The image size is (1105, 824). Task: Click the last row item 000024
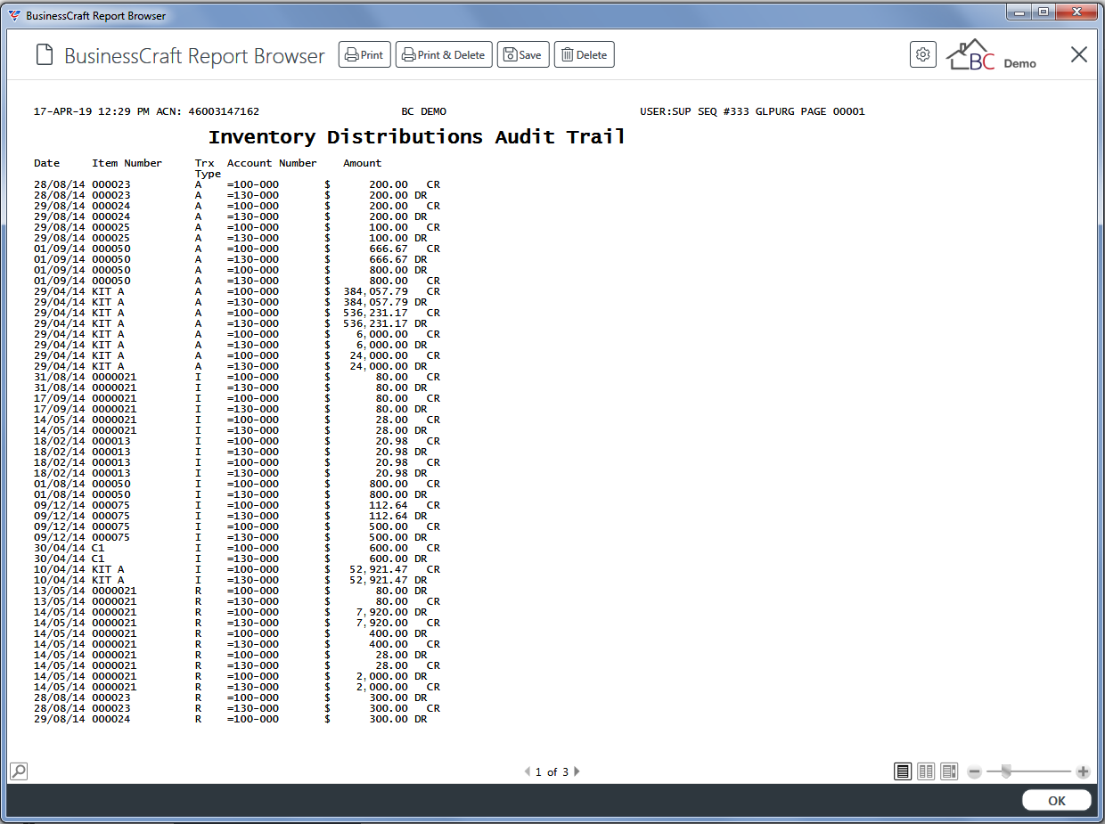pos(111,719)
